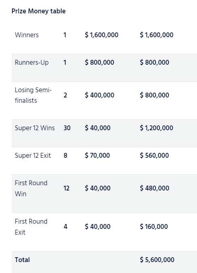Select the Runners-Up row label
This screenshot has height=273, width=197.
click(32, 62)
